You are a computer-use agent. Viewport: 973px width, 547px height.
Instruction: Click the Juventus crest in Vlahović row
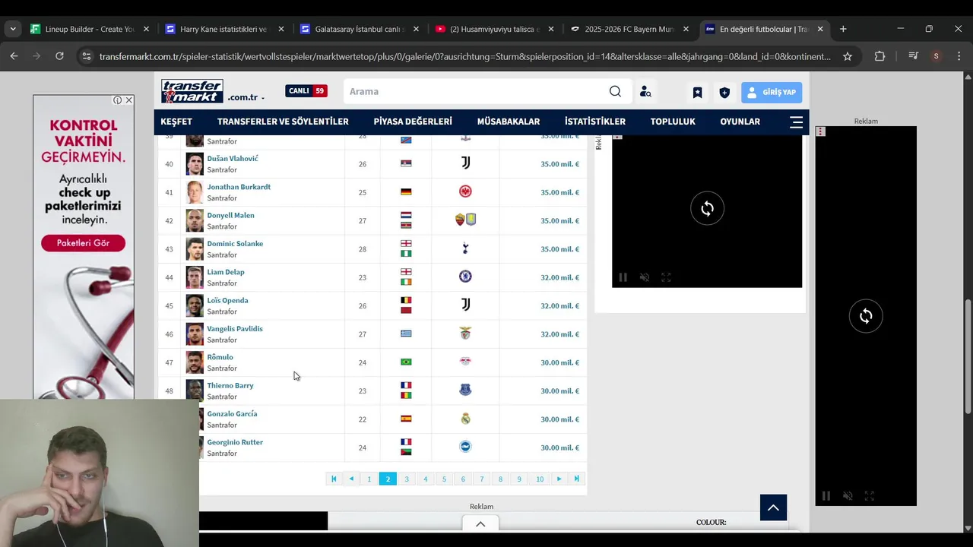click(465, 163)
